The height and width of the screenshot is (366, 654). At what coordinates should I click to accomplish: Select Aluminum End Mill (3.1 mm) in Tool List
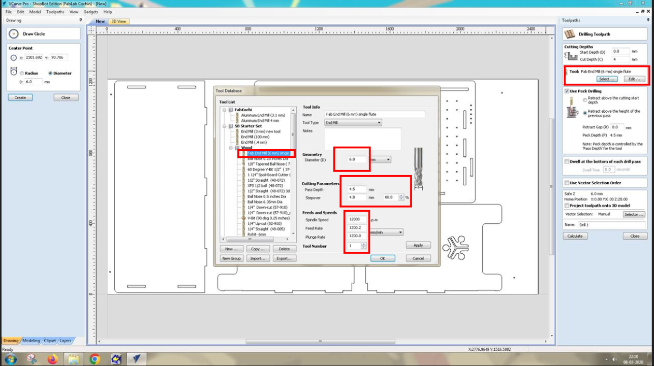pyautogui.click(x=263, y=115)
